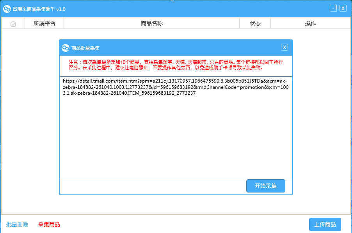Close the 商品批量采集 dialog
This screenshot has width=352, height=233.
(284, 47)
